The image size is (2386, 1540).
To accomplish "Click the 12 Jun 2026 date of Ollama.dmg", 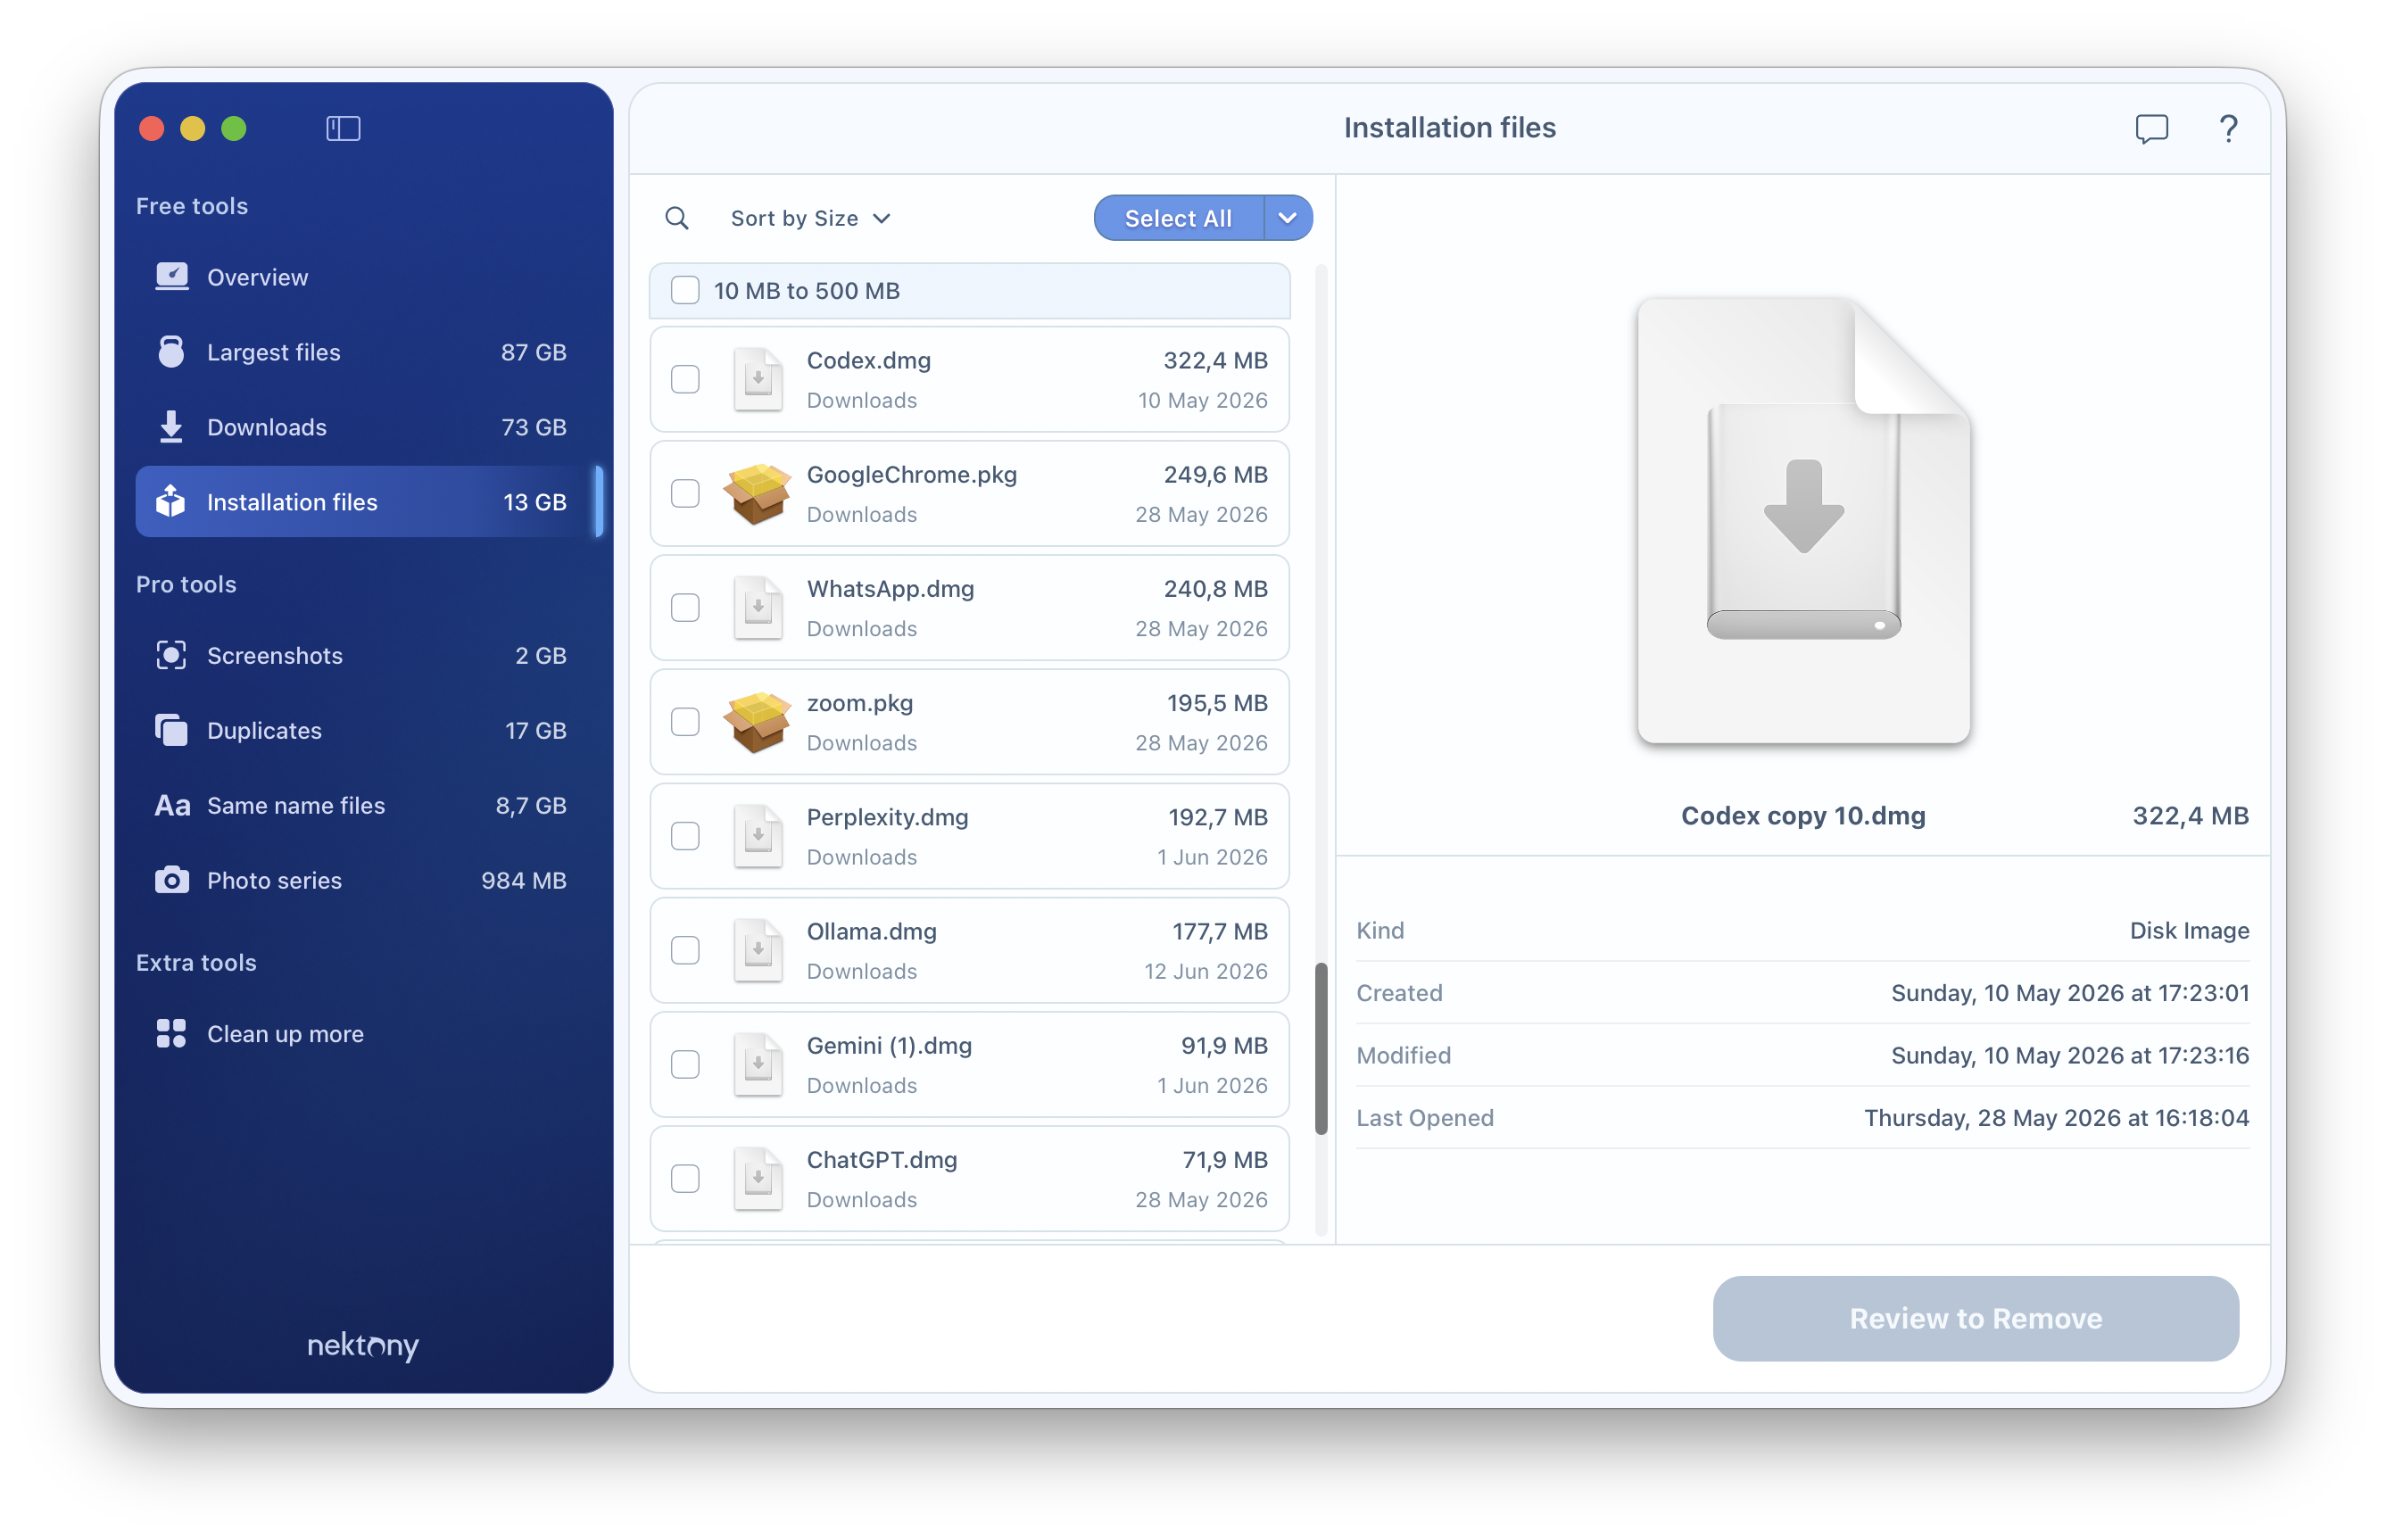I will [1205, 971].
